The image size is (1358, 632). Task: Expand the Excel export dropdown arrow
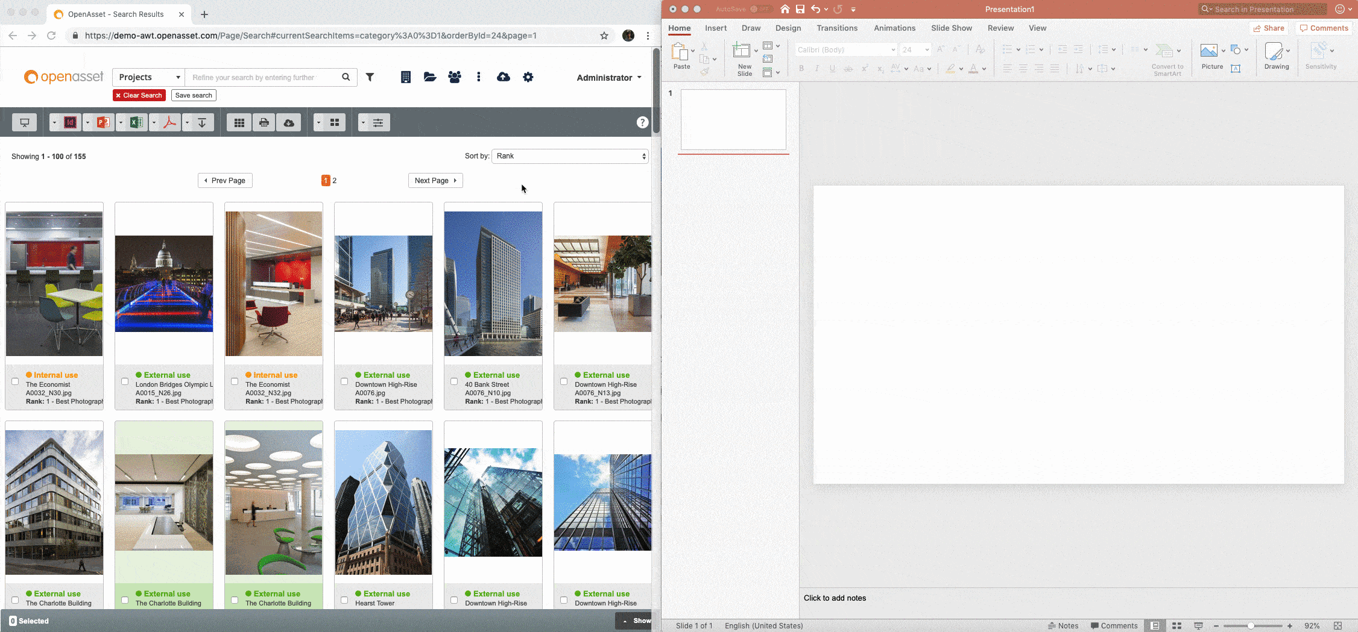pyautogui.click(x=121, y=122)
